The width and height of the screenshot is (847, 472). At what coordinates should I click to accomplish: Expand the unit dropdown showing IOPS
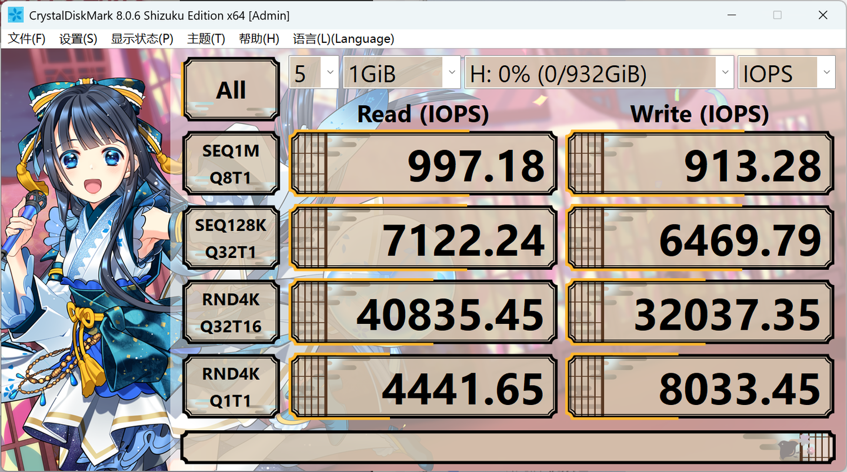coord(786,72)
